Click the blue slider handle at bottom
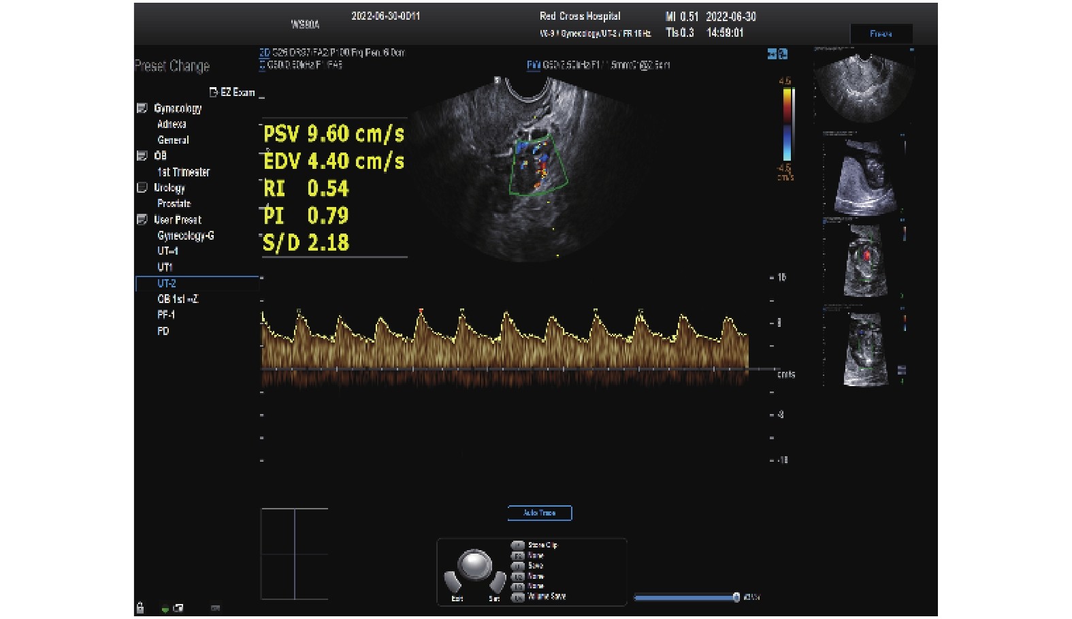1072x619 pixels. pos(736,597)
